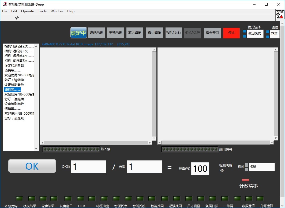285x208 pixels.
Task: Select log row 相机1运行第4次
Action: [x=19, y=56]
